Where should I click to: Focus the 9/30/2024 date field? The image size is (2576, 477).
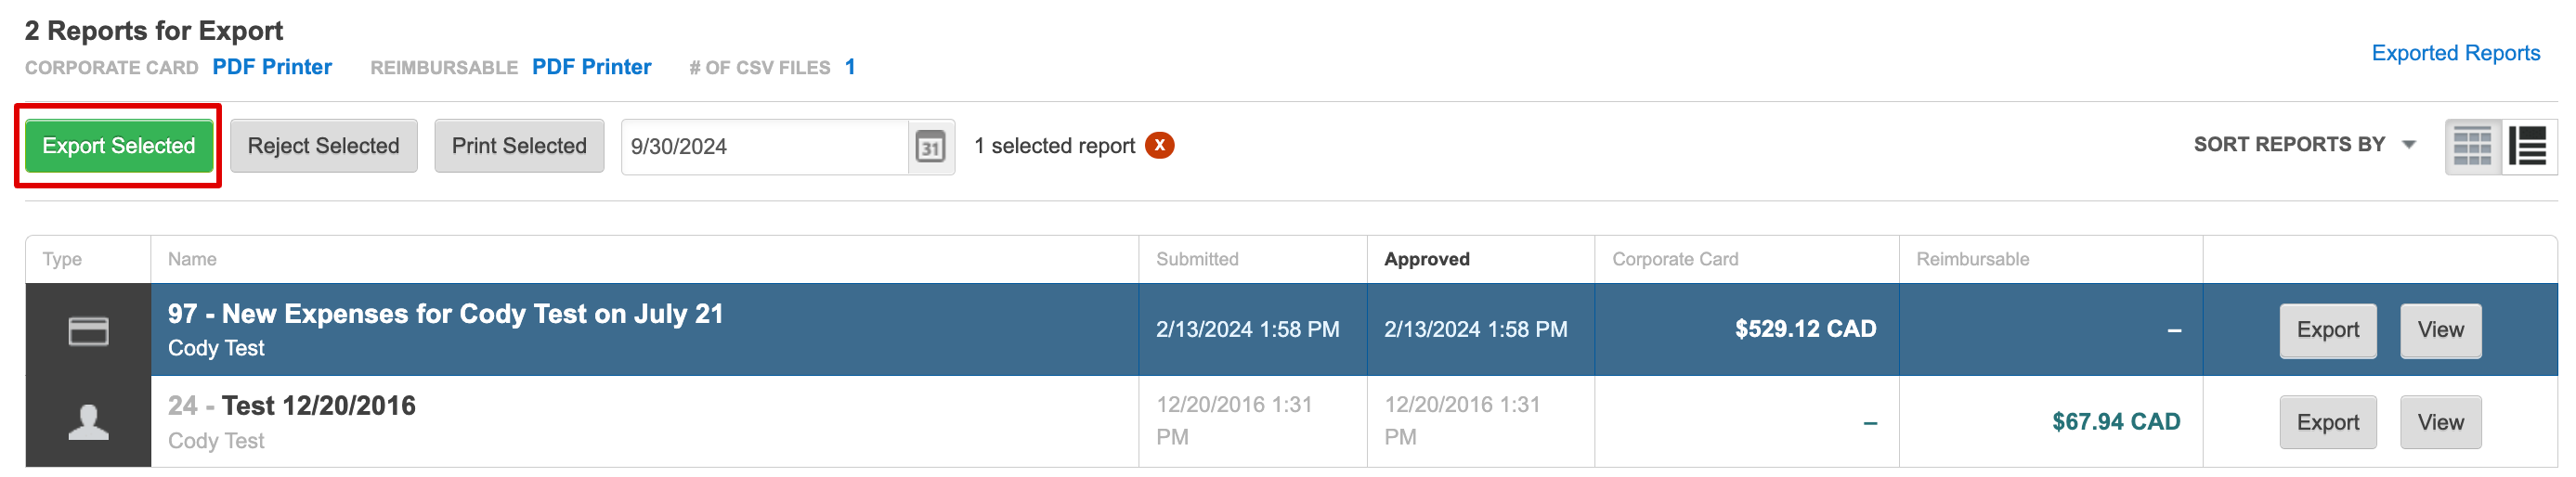tap(765, 147)
